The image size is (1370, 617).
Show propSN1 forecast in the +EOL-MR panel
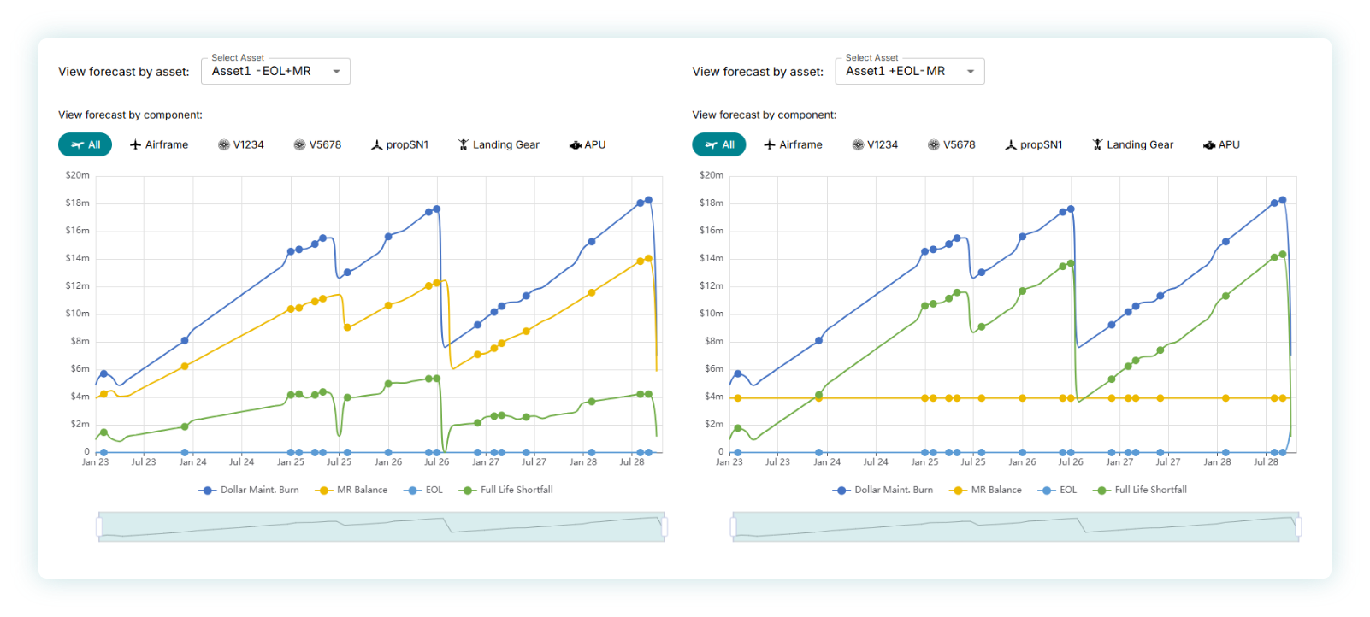click(1033, 144)
